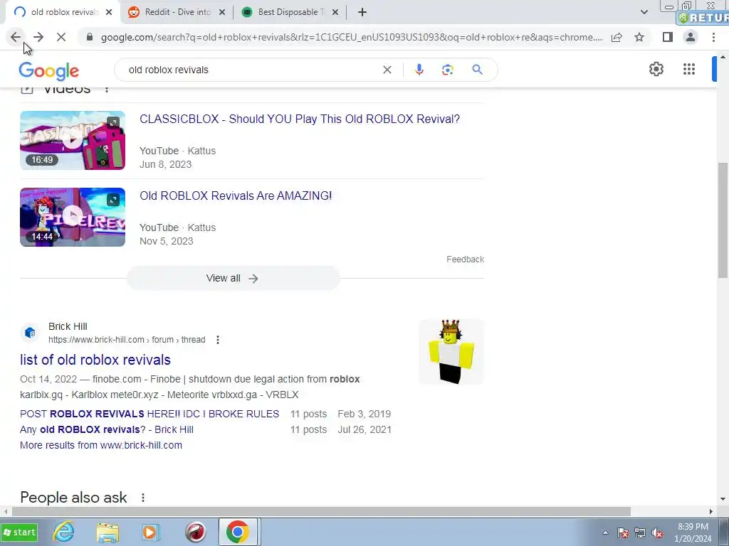Play the CLASSICBLOX video thumbnail
The image size is (729, 546).
73,140
